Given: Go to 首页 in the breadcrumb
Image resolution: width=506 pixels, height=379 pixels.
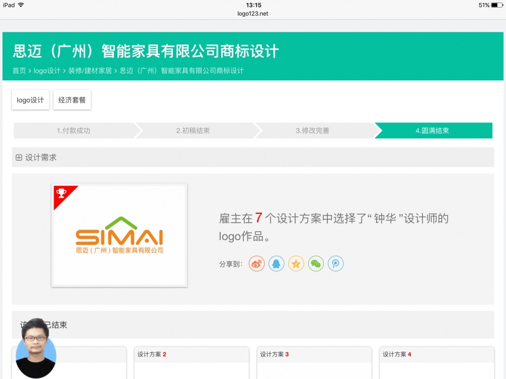Looking at the screenshot, I should (x=19, y=71).
